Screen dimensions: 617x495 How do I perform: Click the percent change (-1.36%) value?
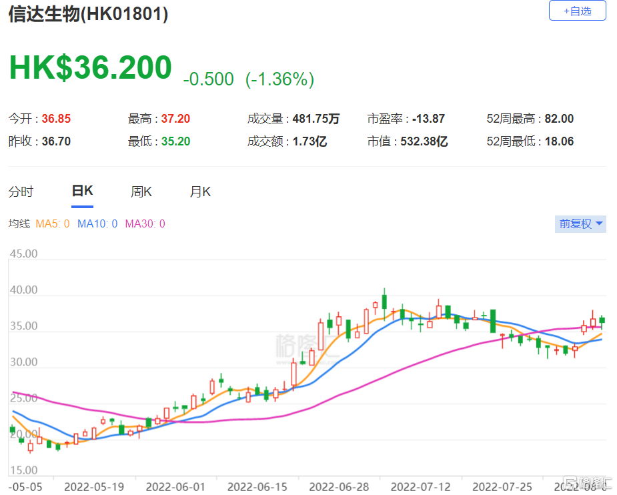(x=279, y=79)
